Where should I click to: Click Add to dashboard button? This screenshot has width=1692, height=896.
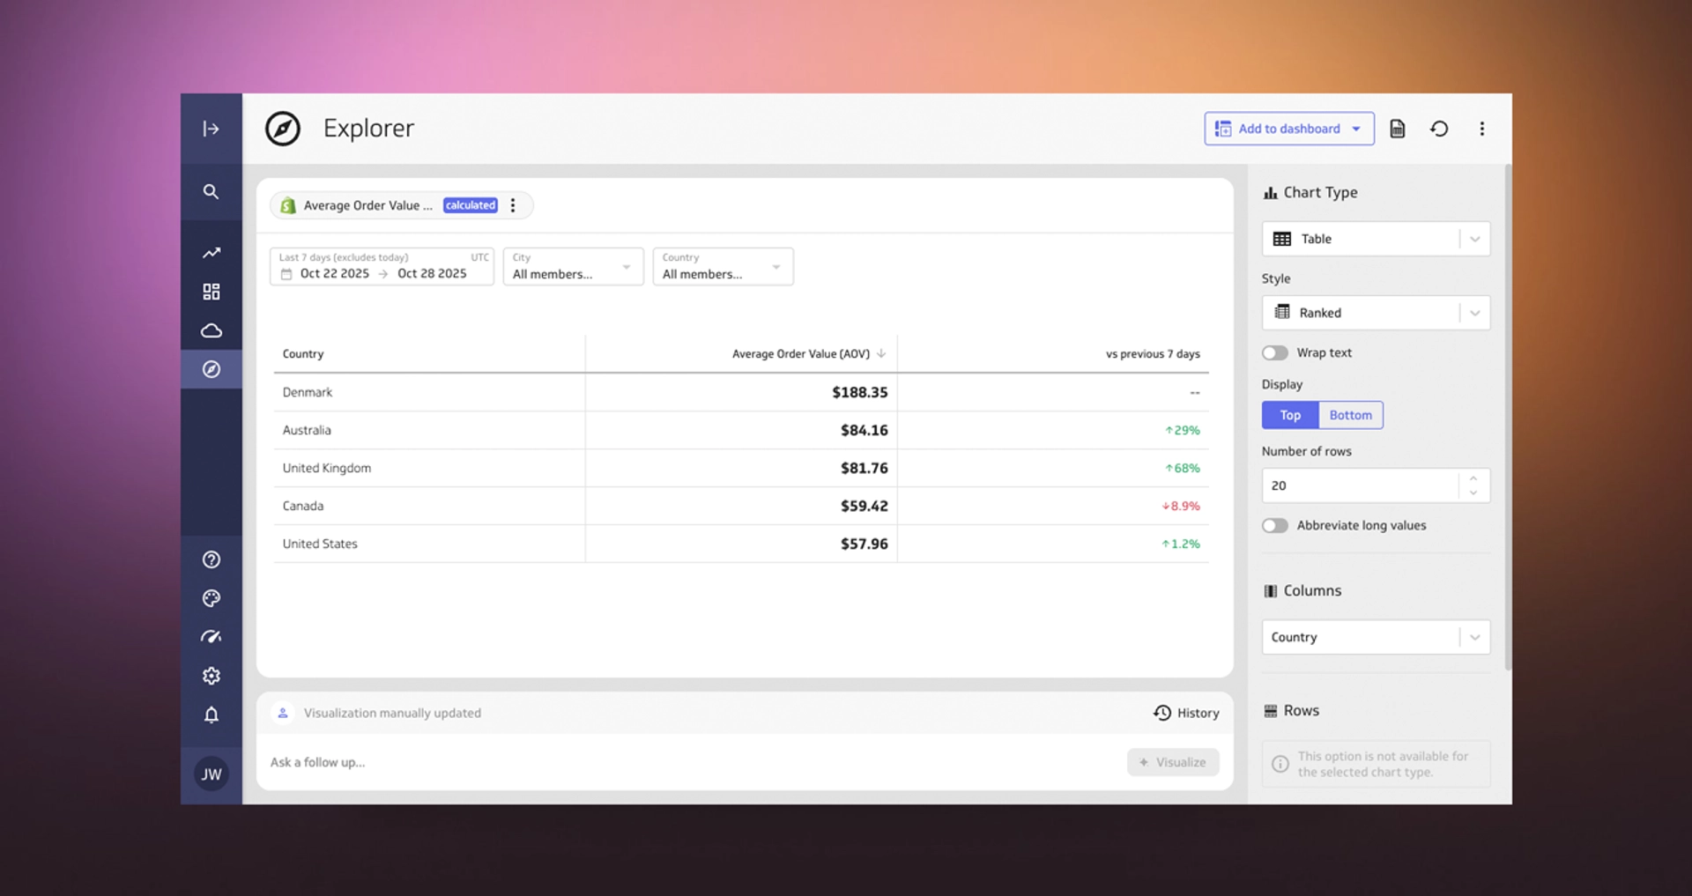[x=1280, y=129]
